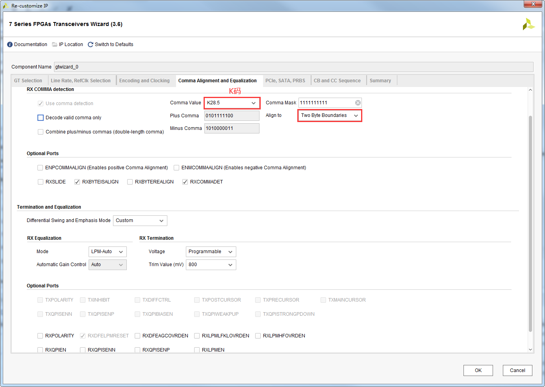This screenshot has height=387, width=545.
Task: Switch to Encoding and Clocking tab
Action: point(145,81)
